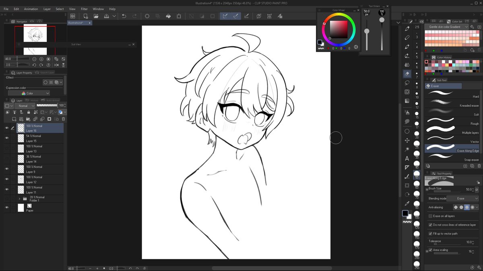Open Effect options dropdown arrow in Layer Property
Screen dimensions: 483x271
click(x=61, y=82)
